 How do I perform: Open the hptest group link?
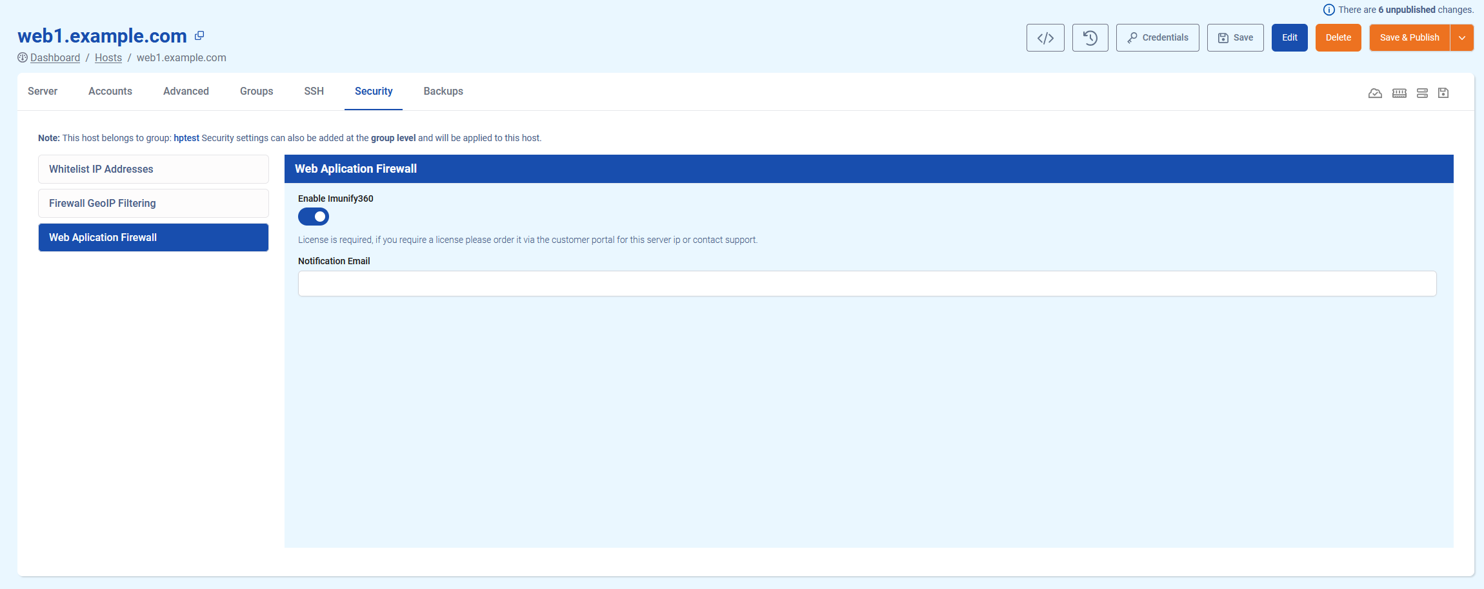[186, 138]
